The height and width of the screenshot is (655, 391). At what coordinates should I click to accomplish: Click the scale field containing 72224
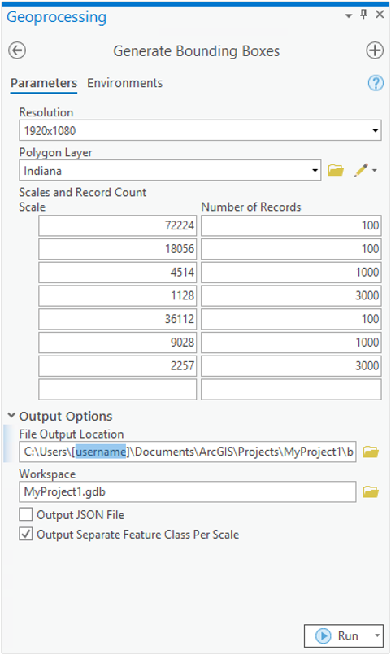point(118,225)
